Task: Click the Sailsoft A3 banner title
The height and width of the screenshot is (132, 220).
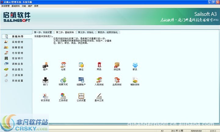Action: [205, 14]
